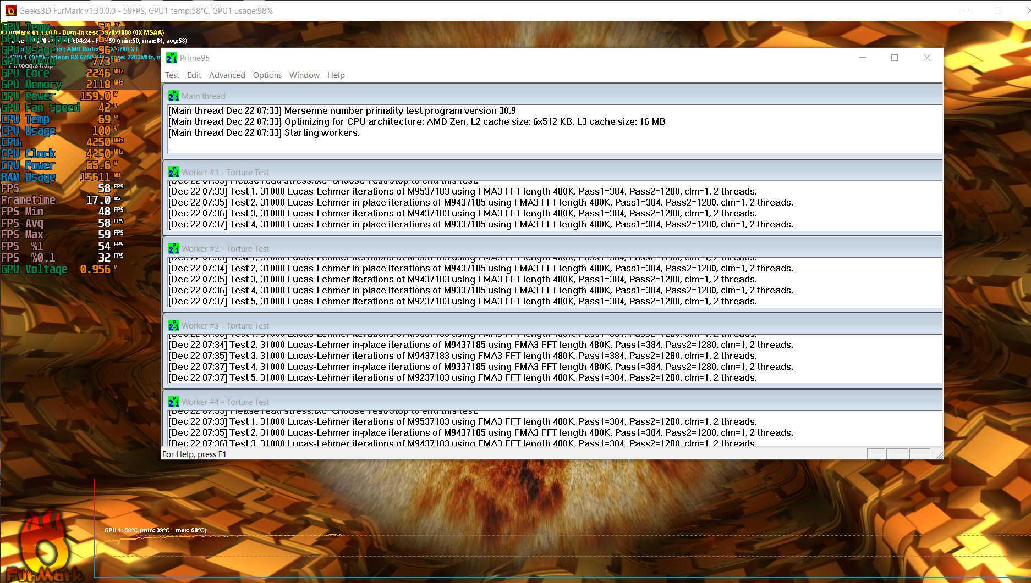Close the Prime95 window

pos(927,58)
